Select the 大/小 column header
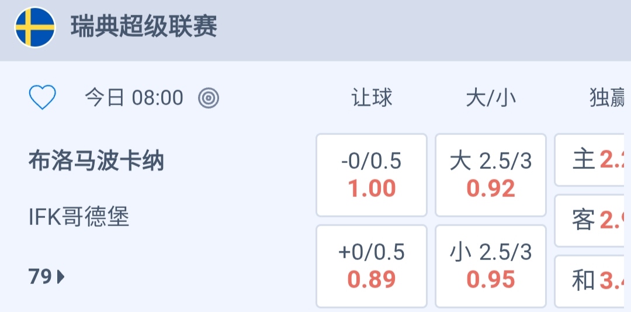The image size is (631, 312). pyautogui.click(x=491, y=98)
